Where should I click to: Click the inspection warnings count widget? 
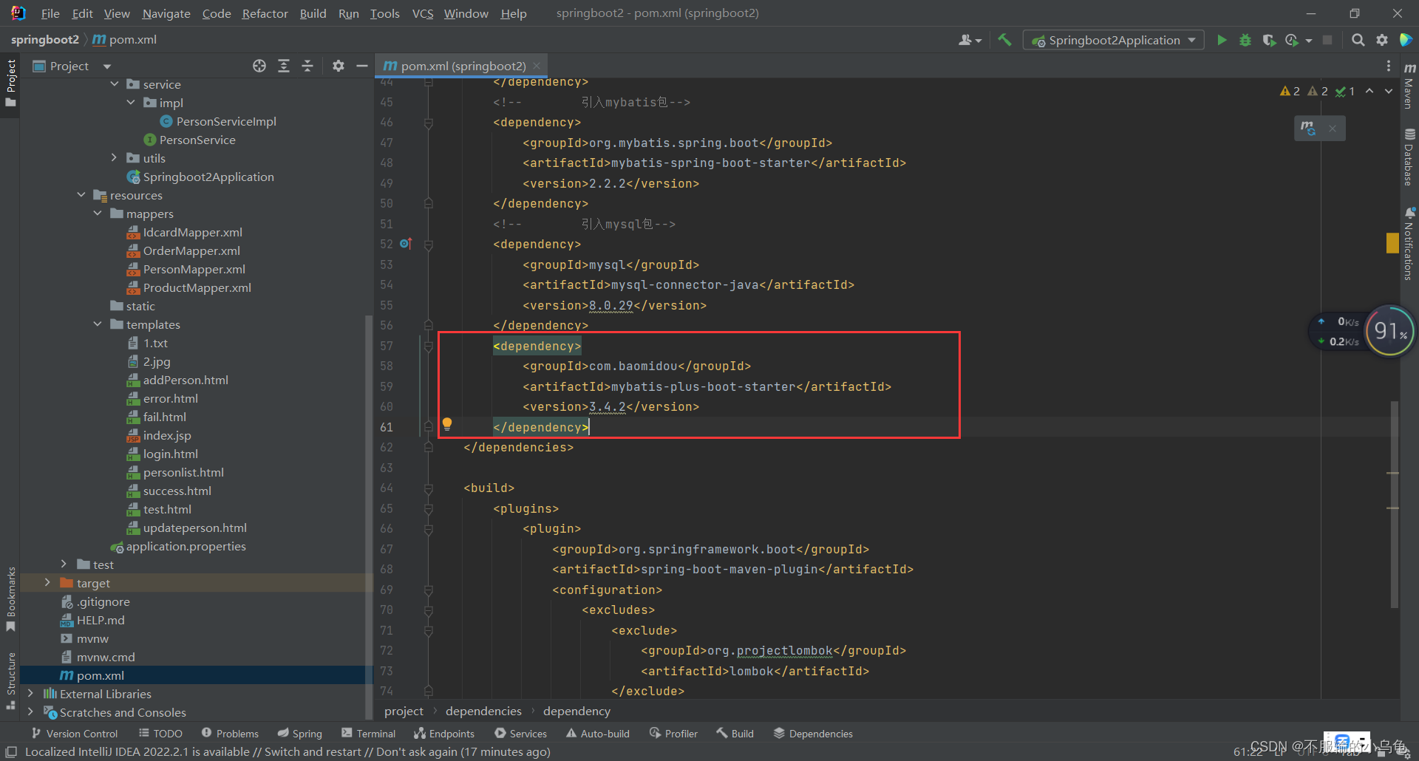click(x=1318, y=91)
